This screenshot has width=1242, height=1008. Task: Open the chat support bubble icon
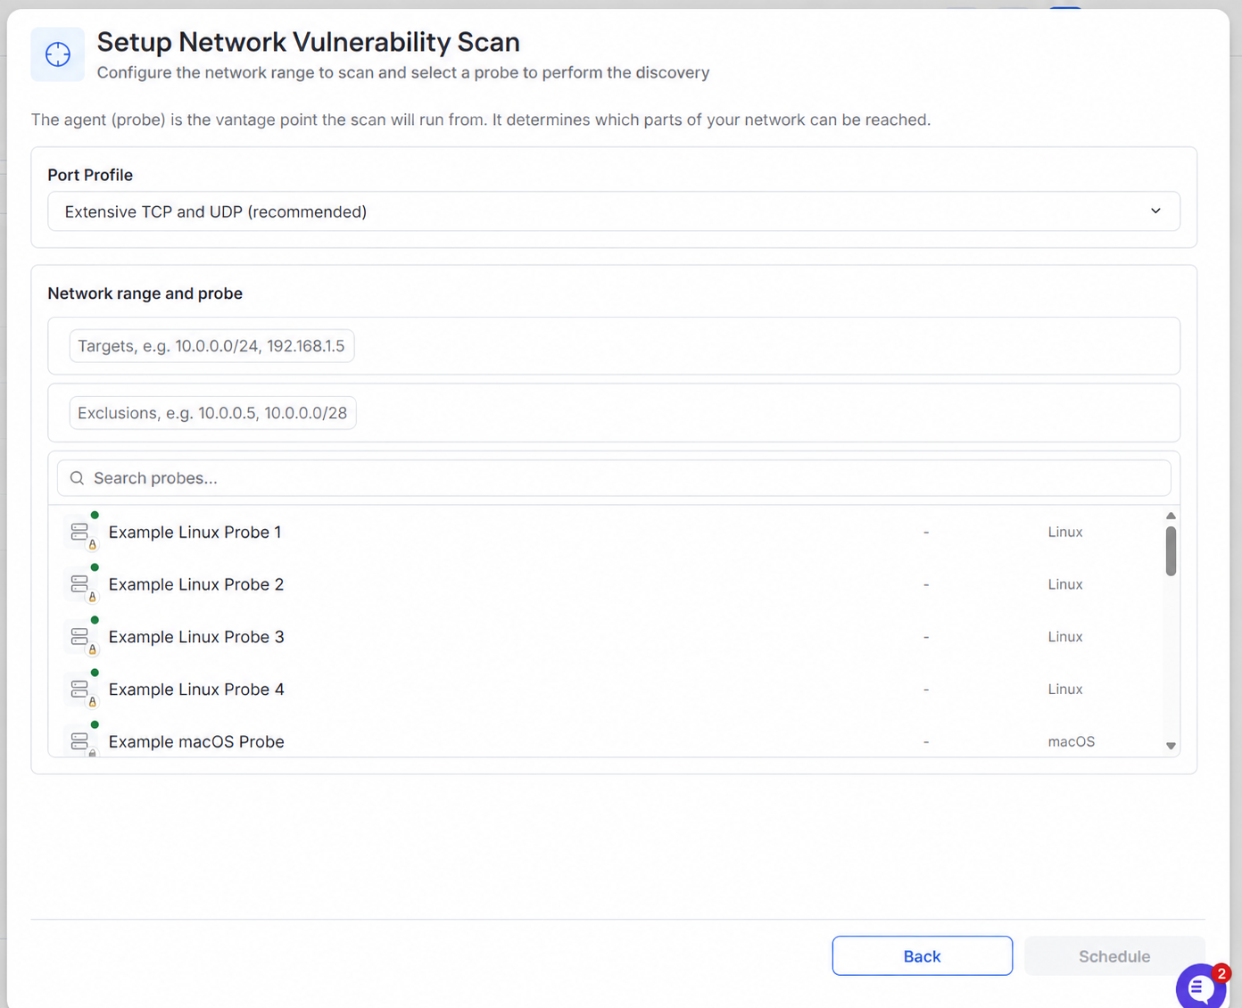pos(1201,987)
